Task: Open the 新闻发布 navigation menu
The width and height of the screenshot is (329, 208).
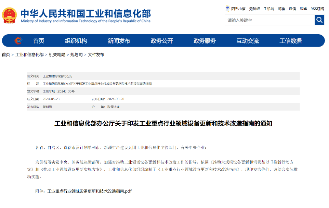Action: 119,41
